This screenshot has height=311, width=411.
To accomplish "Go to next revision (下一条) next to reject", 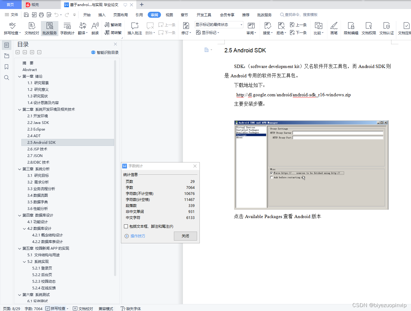I will (298, 32).
